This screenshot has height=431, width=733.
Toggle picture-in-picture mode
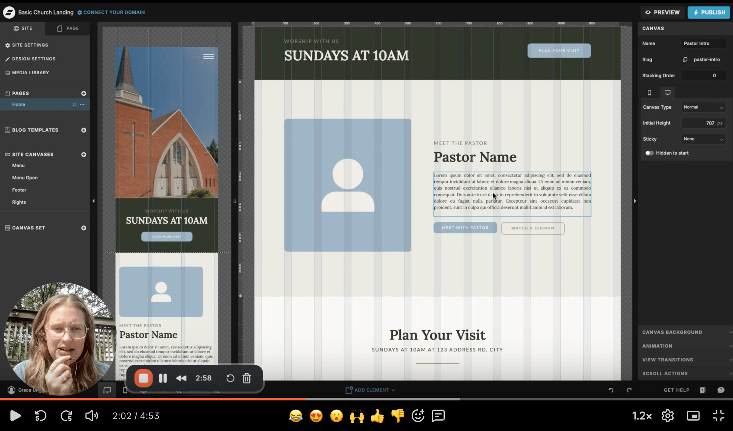693,416
